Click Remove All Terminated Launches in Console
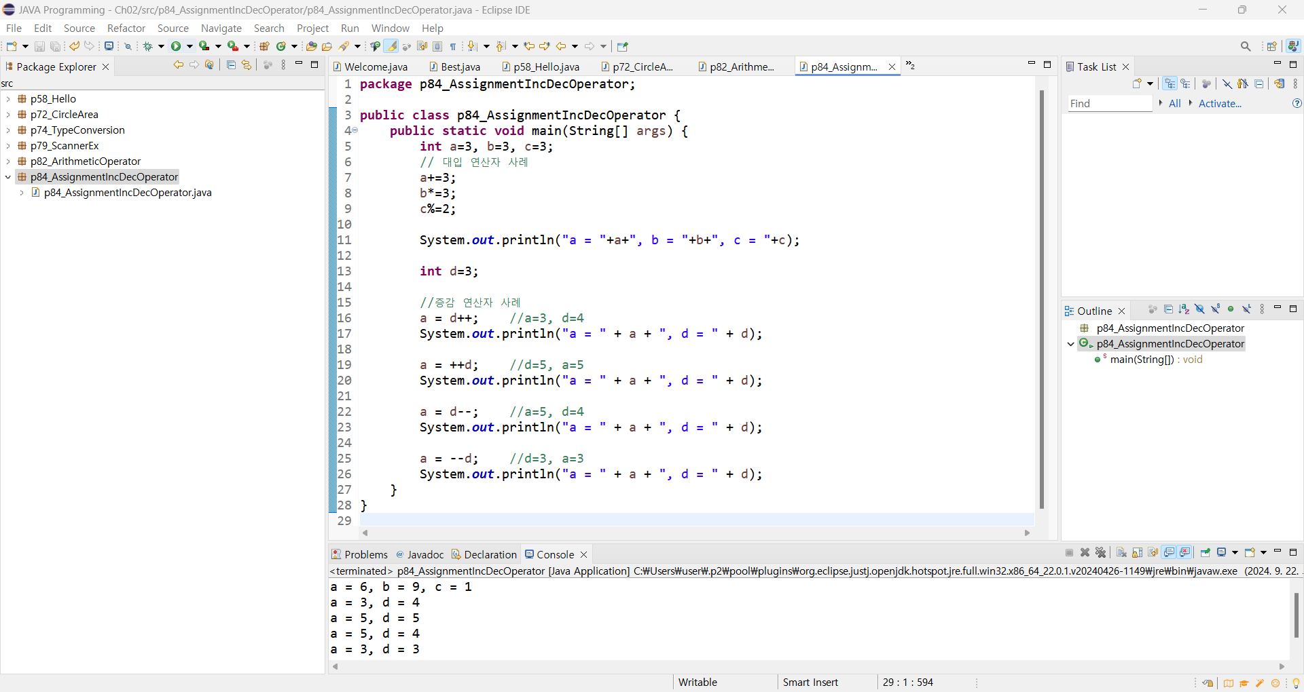Screen dimensions: 1304x692 click(x=1101, y=553)
